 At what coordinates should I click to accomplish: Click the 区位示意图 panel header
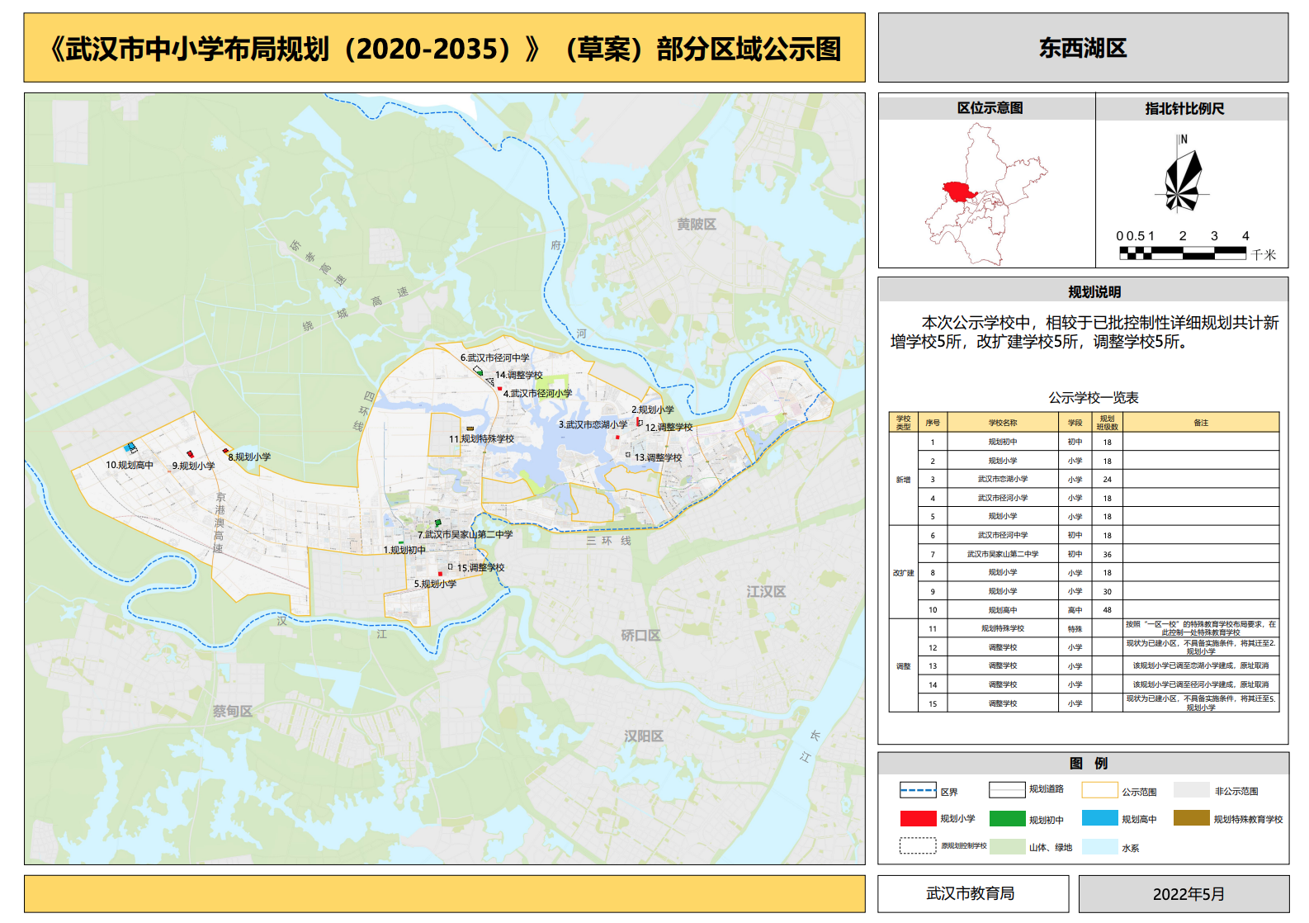[989, 108]
